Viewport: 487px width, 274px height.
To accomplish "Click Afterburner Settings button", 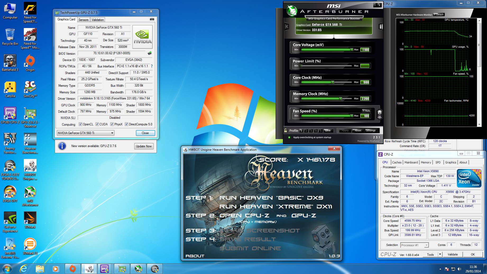I will tap(371, 130).
